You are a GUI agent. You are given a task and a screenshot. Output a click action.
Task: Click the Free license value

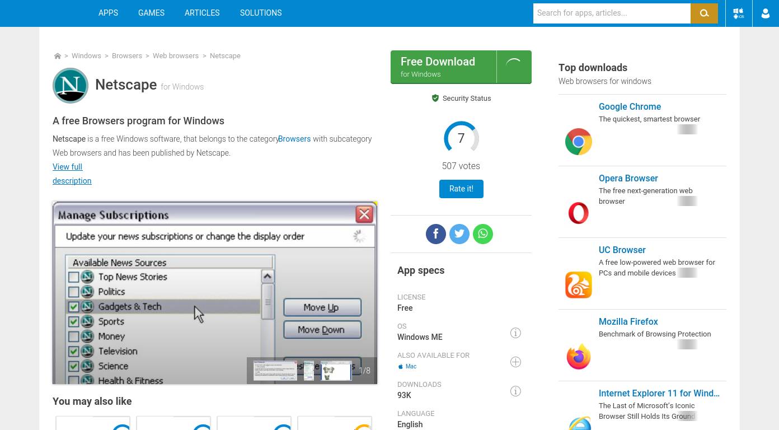point(405,308)
